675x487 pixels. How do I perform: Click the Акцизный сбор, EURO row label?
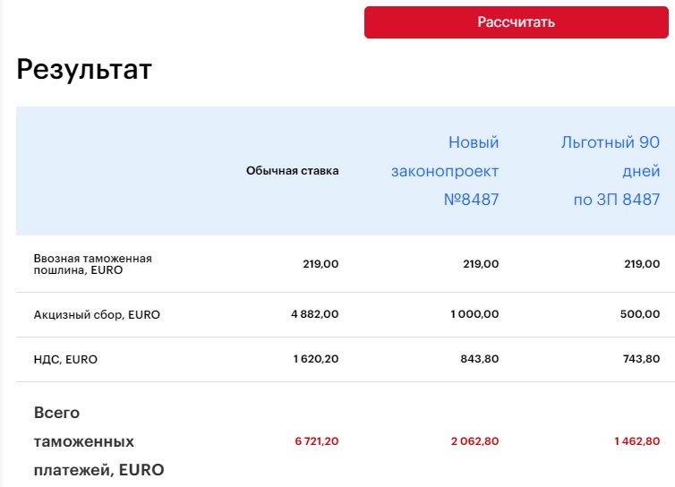(x=97, y=314)
